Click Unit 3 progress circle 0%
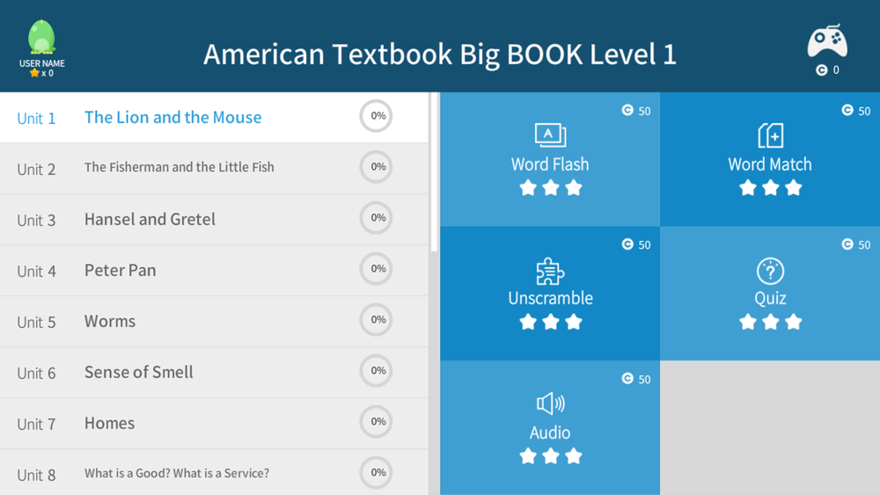 [376, 218]
